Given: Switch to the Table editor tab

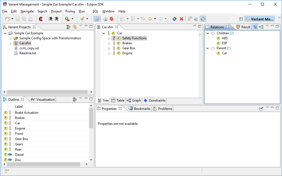Looking at the screenshot, I should (118, 100).
